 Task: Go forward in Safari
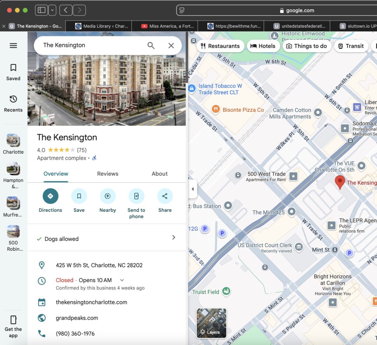click(x=80, y=10)
